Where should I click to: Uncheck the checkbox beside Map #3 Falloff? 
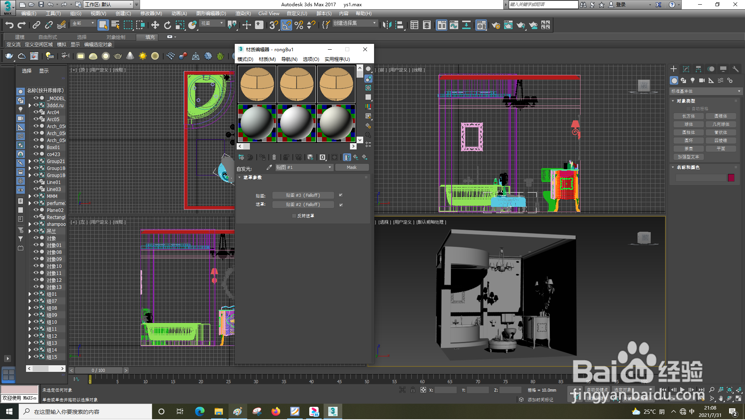(x=341, y=195)
